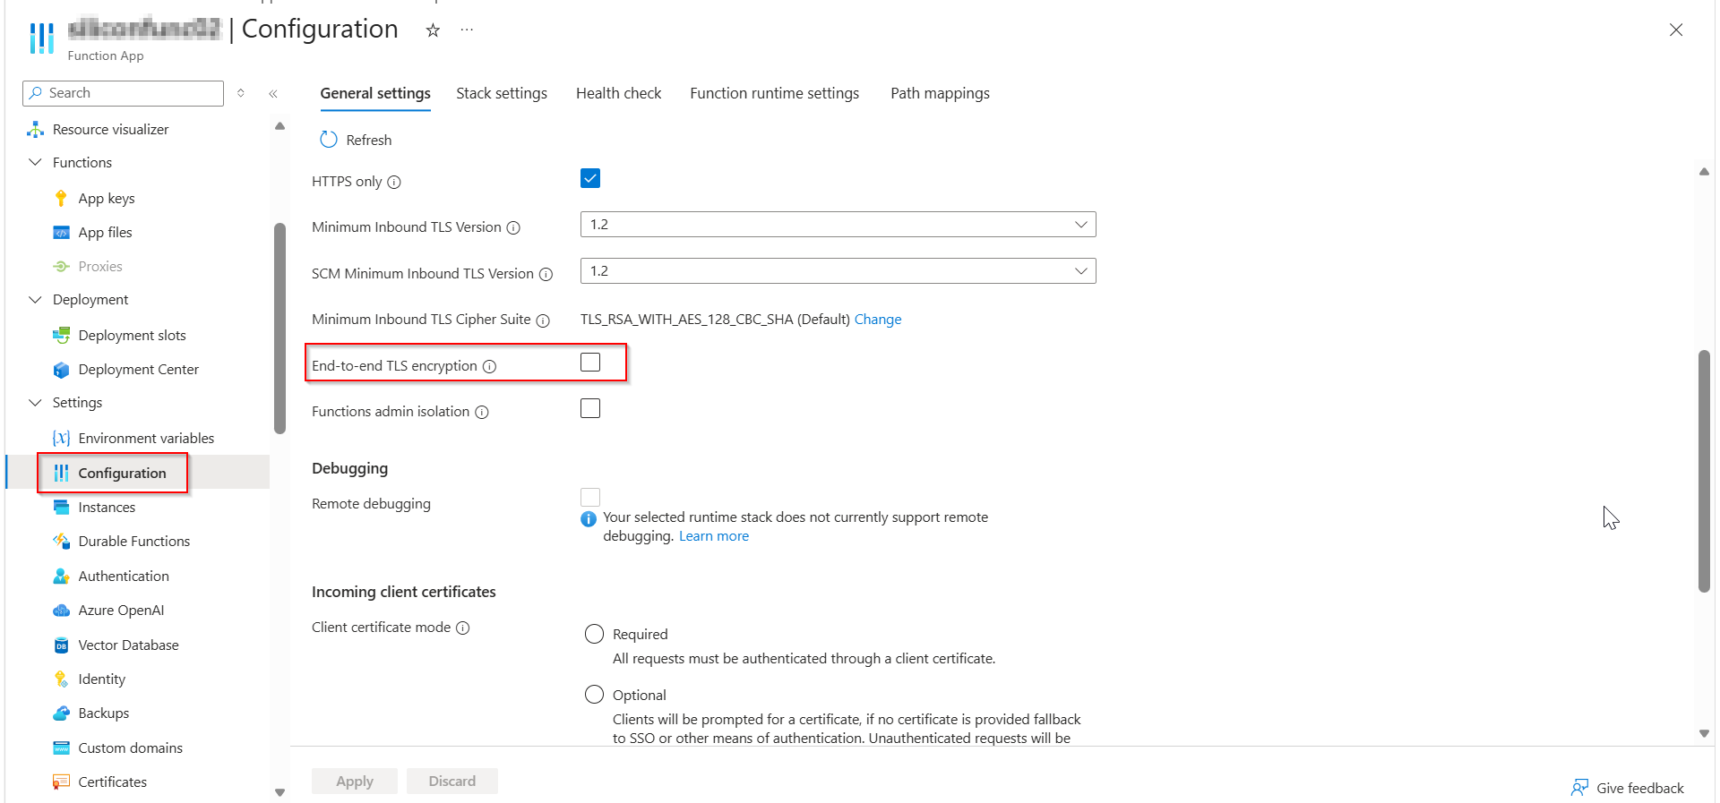Click the Discard button
The image size is (1720, 803).
coord(452,782)
